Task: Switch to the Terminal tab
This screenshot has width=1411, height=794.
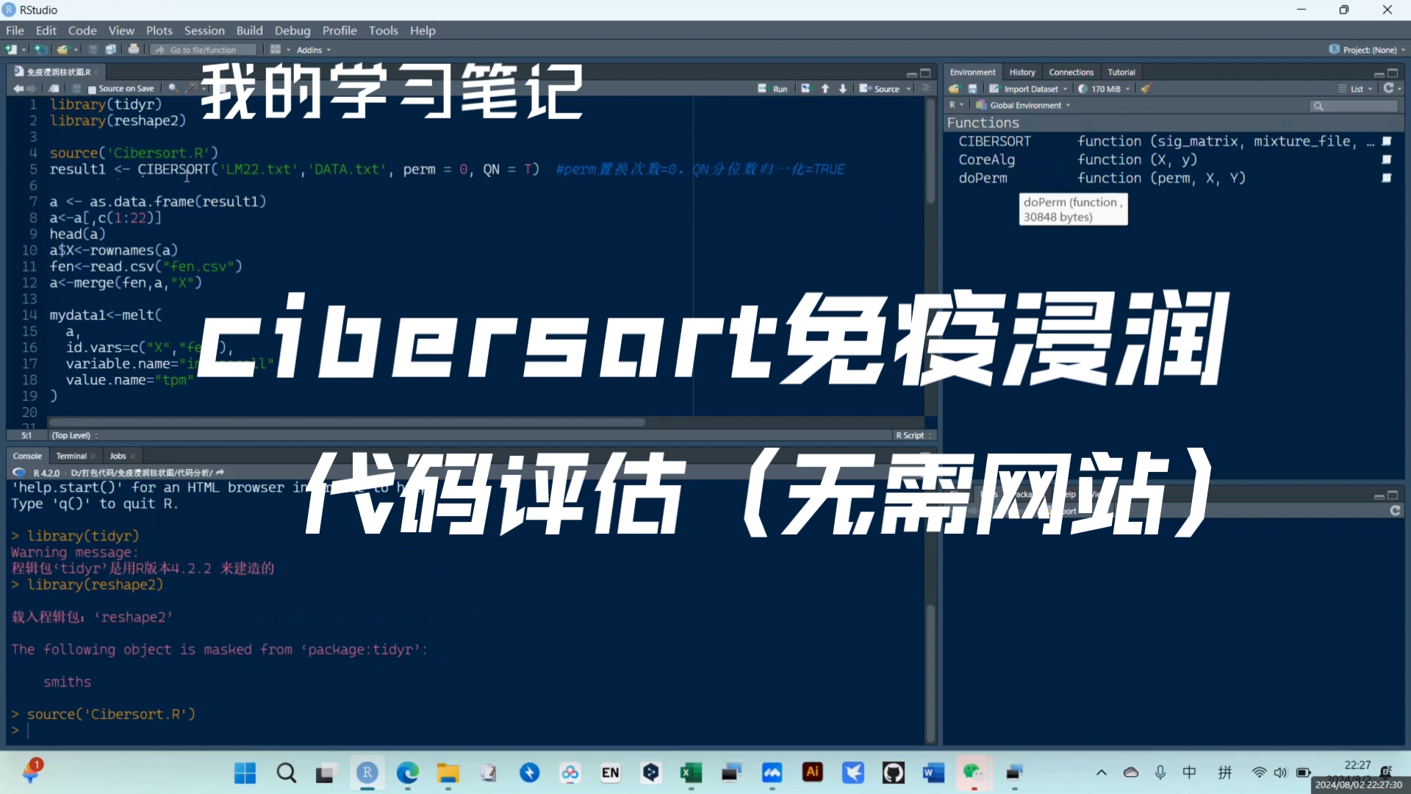Action: point(71,456)
